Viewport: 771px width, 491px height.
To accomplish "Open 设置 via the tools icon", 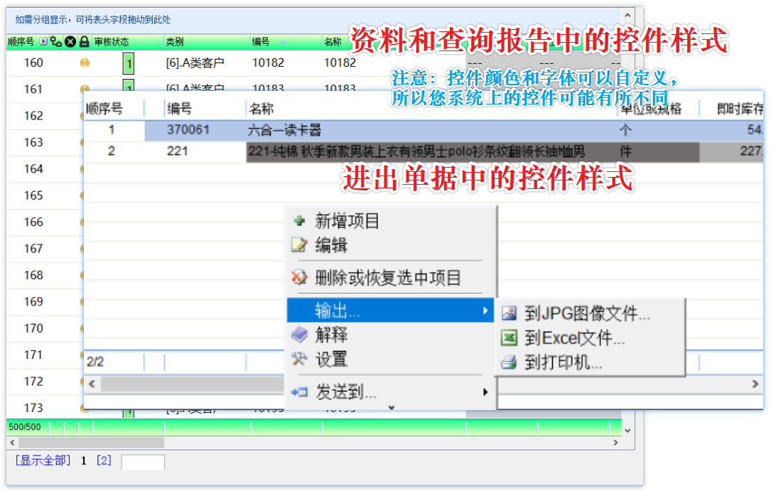I will coord(299,360).
